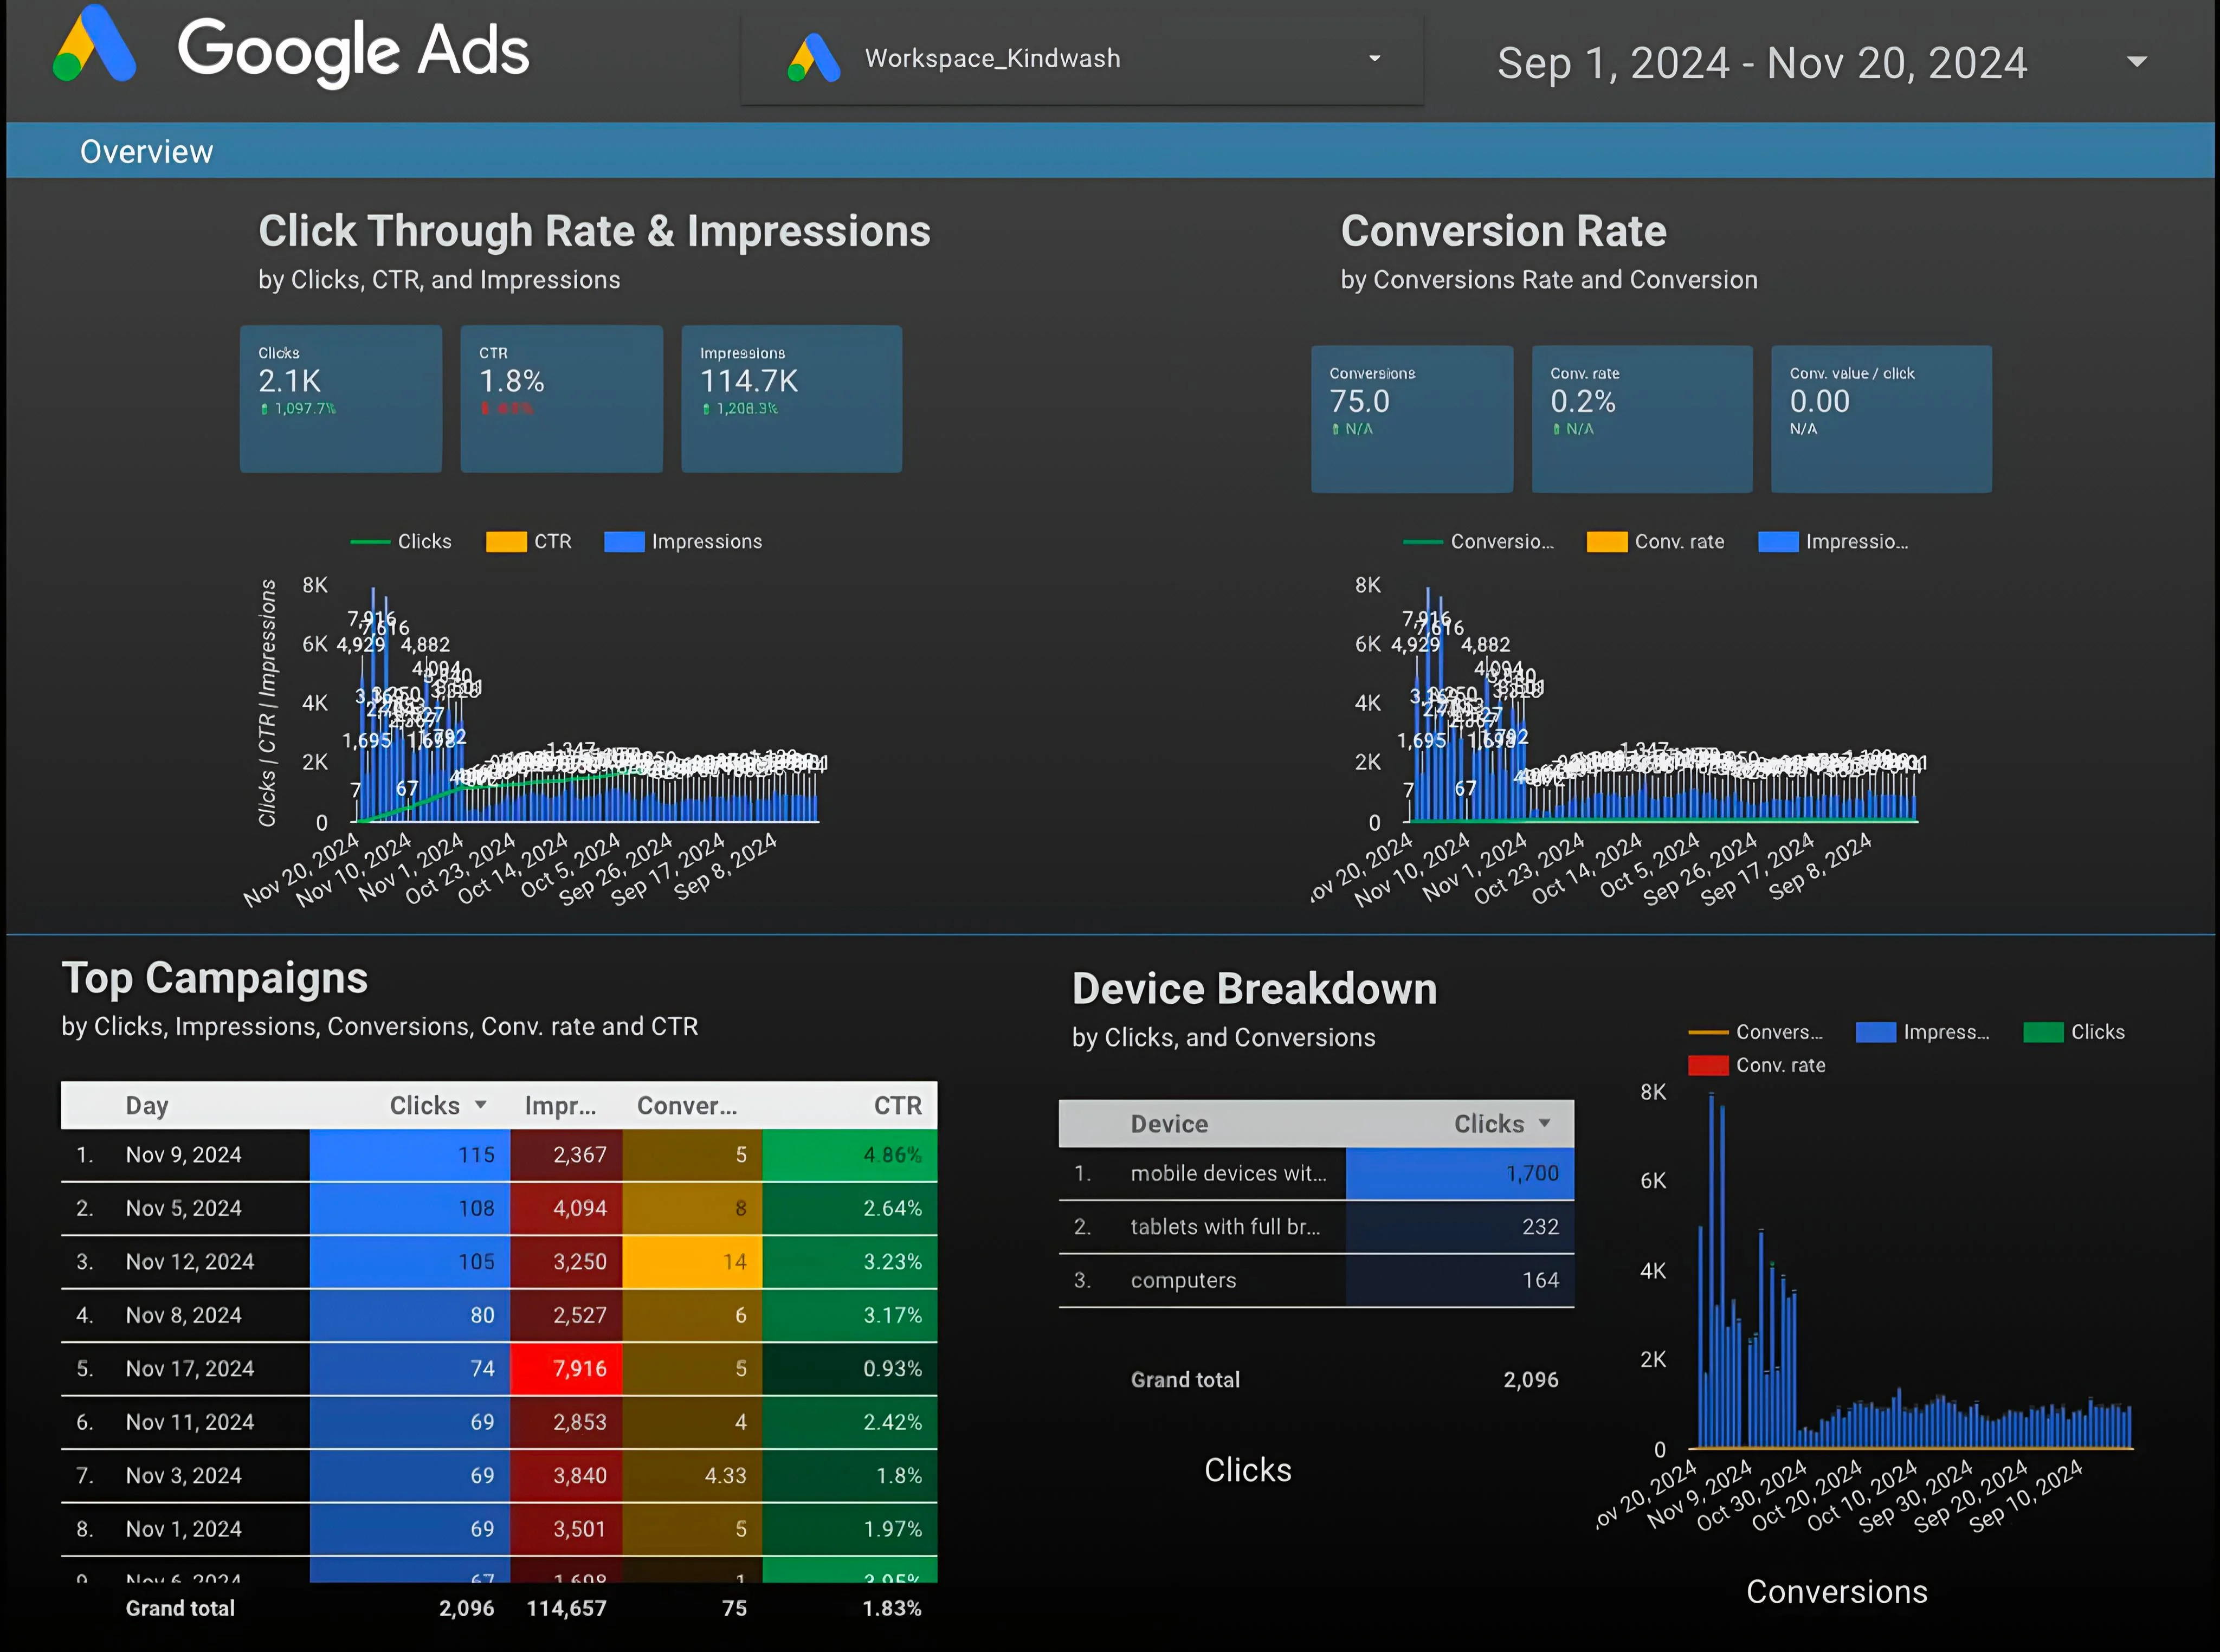Viewport: 2220px width, 1652px height.
Task: Click the Conversion Rate chart title
Action: point(1504,231)
